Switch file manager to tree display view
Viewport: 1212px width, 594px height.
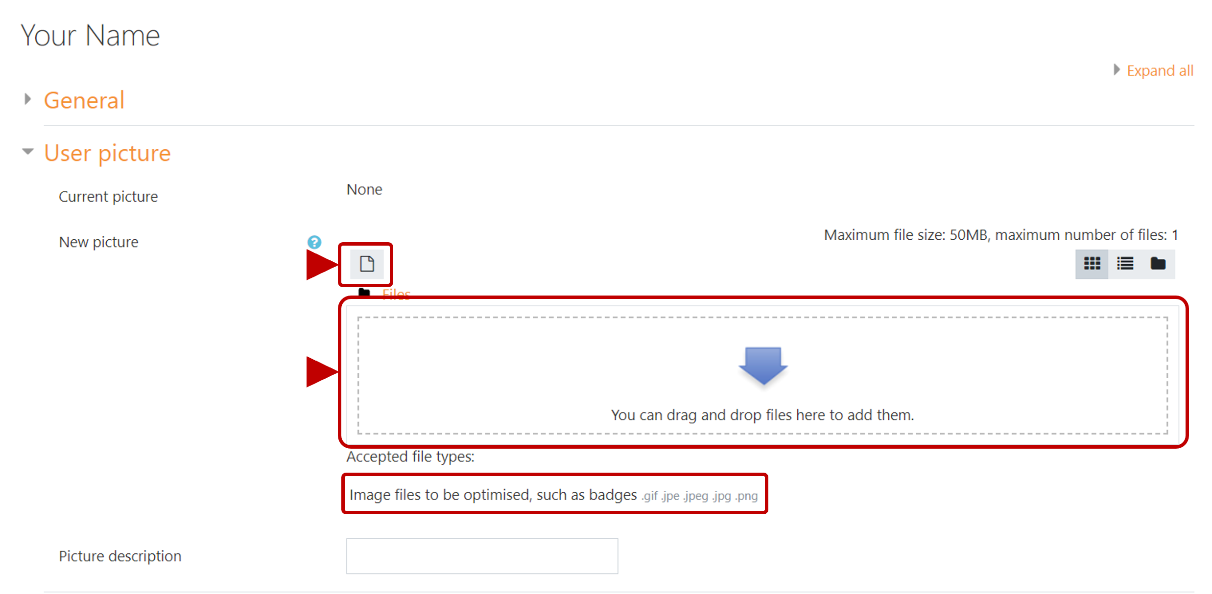[1159, 264]
